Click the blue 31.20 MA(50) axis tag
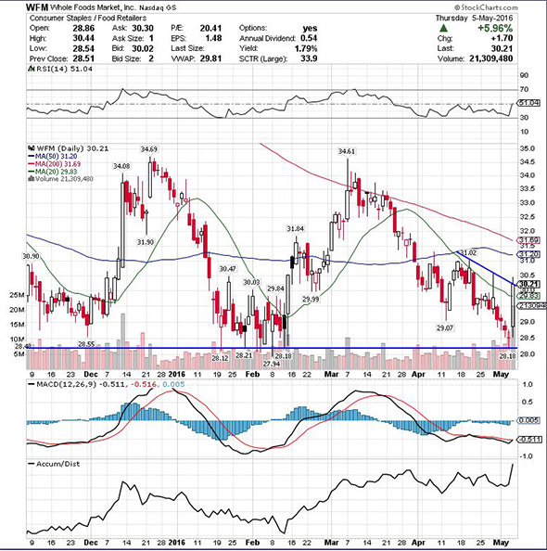Screen dimensions: 547x551 point(529,254)
